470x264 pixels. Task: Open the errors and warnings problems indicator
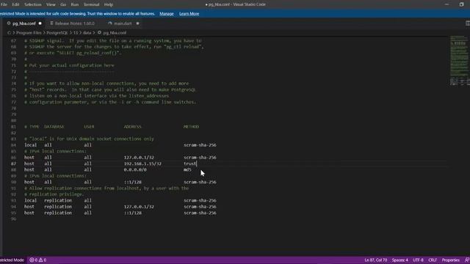[37, 260]
